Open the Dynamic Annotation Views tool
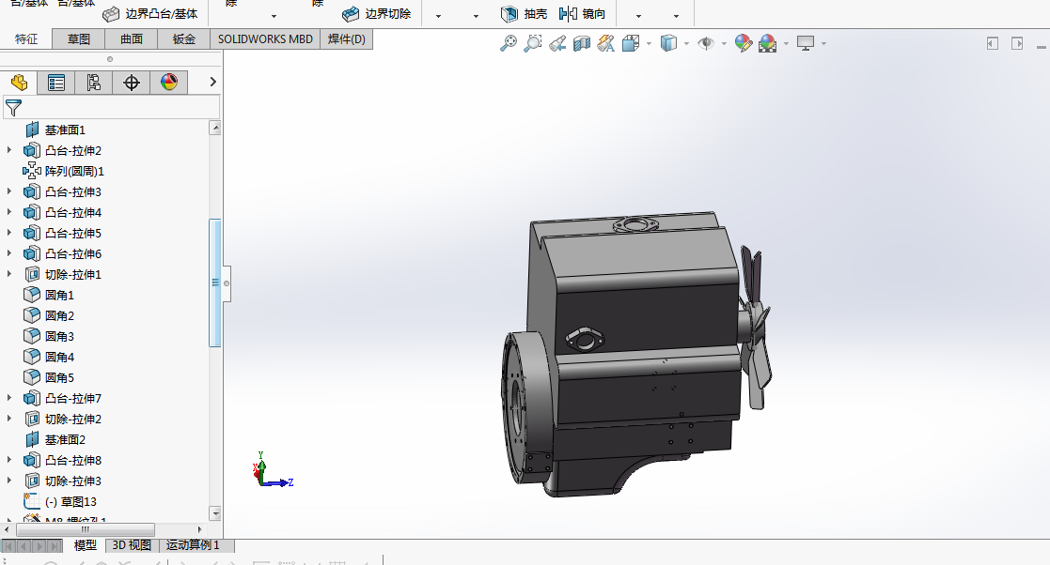Viewport: 1050px width, 565px height. click(x=606, y=43)
